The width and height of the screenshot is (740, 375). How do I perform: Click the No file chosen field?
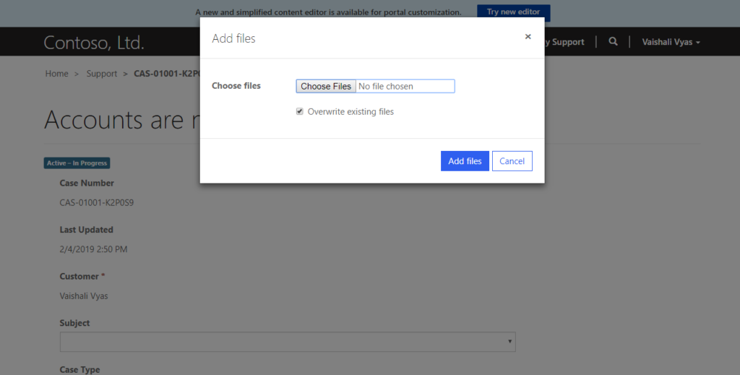click(x=405, y=86)
